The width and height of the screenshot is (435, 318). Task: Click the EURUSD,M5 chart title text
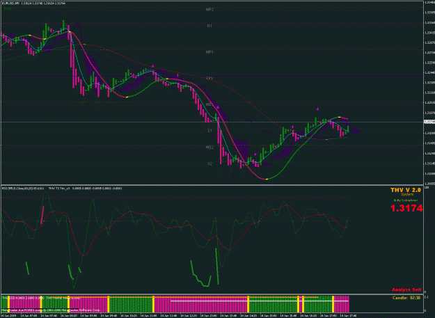[x=11, y=3]
